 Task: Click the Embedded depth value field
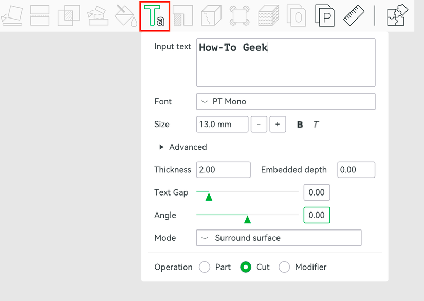tap(356, 170)
